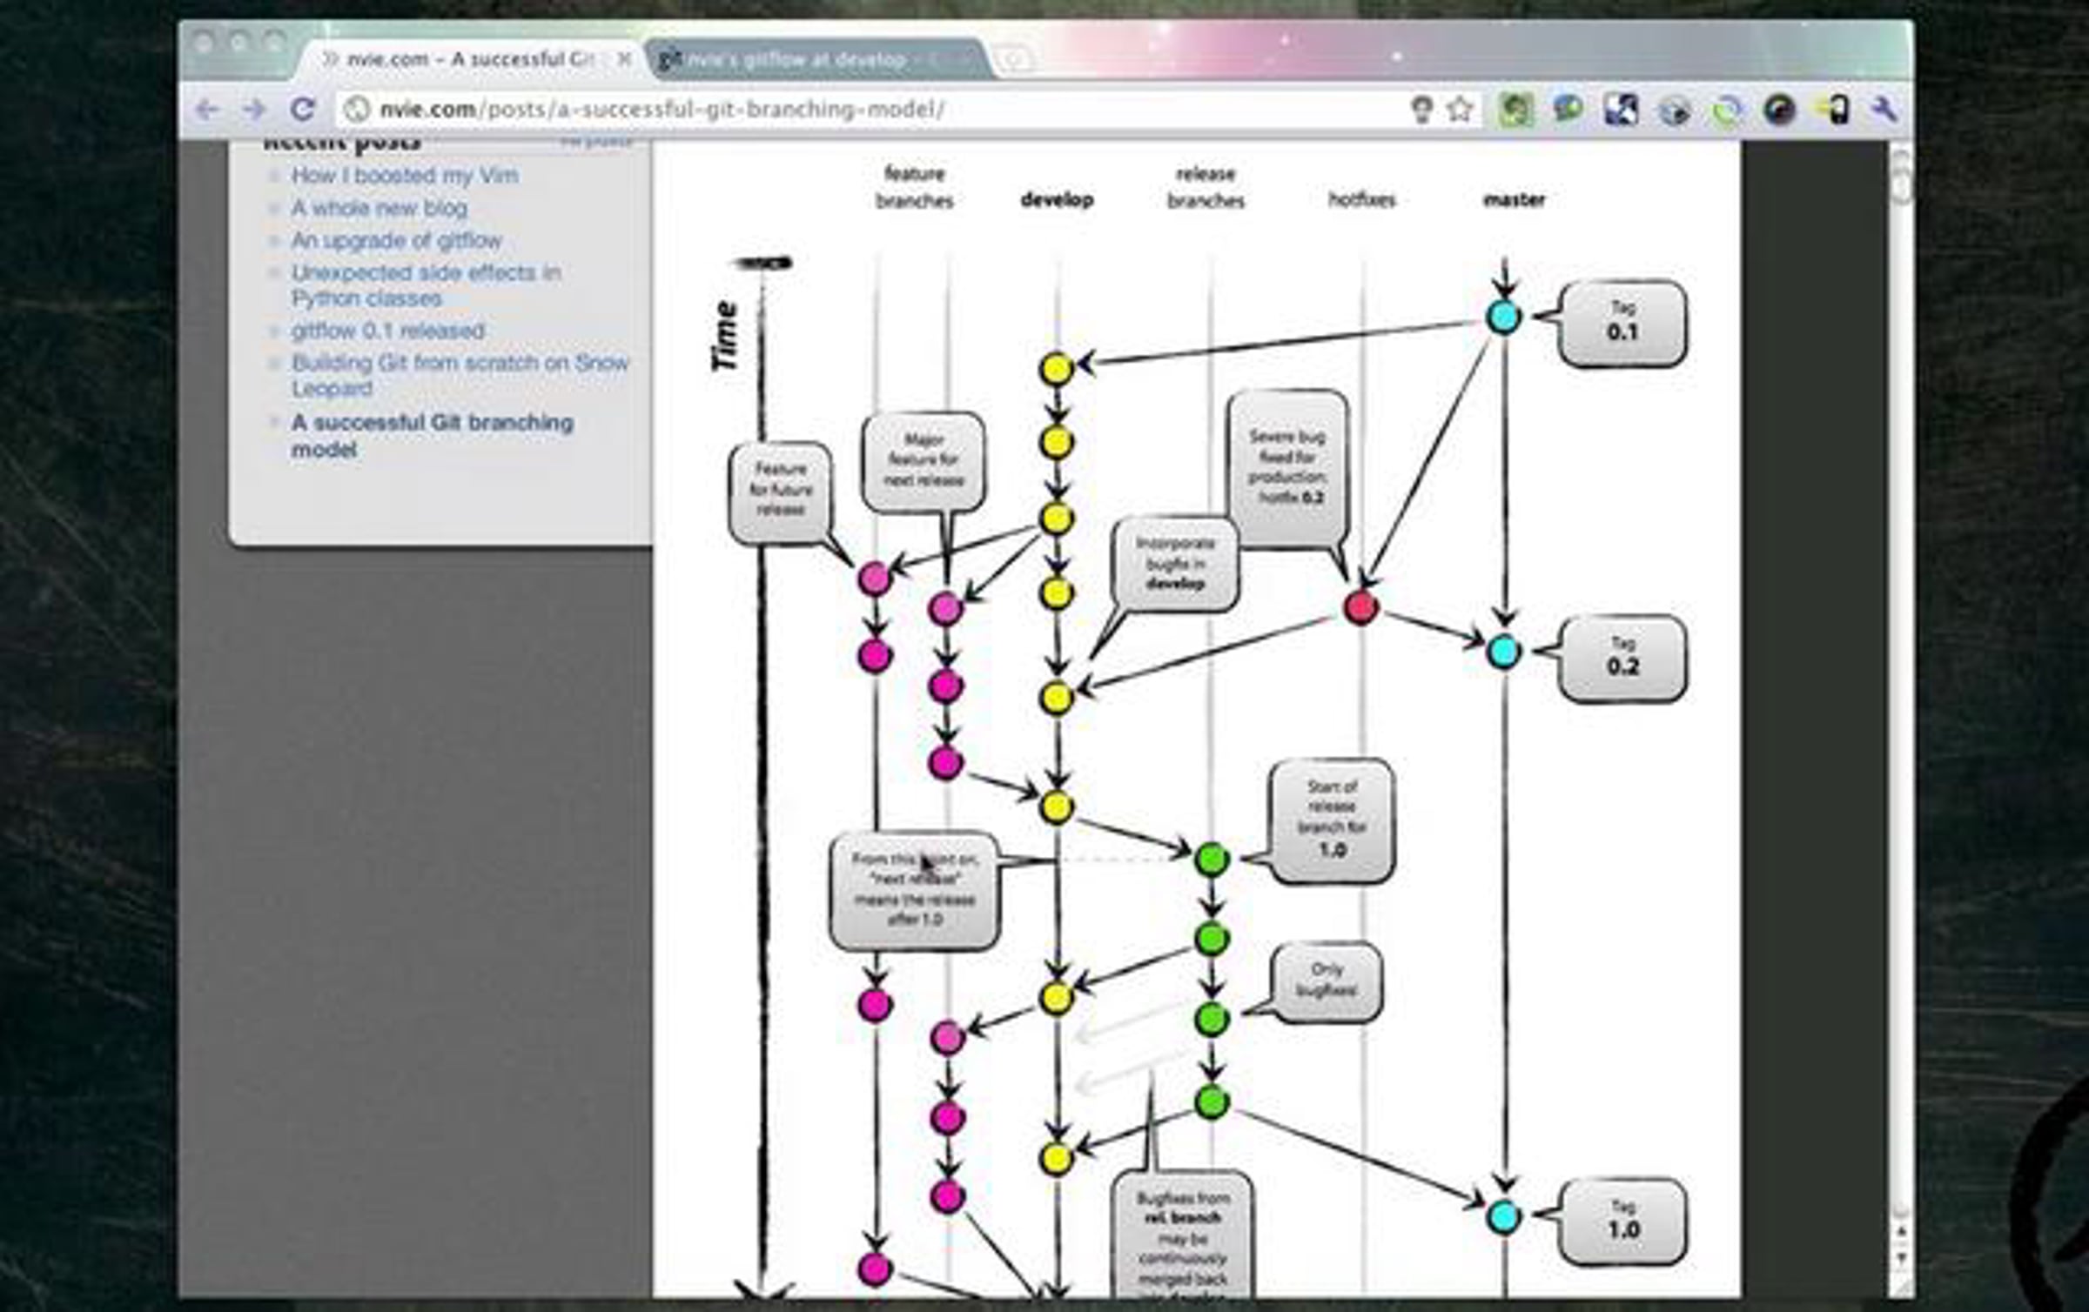
Task: Open the wrench settings menu
Action: point(1883,110)
